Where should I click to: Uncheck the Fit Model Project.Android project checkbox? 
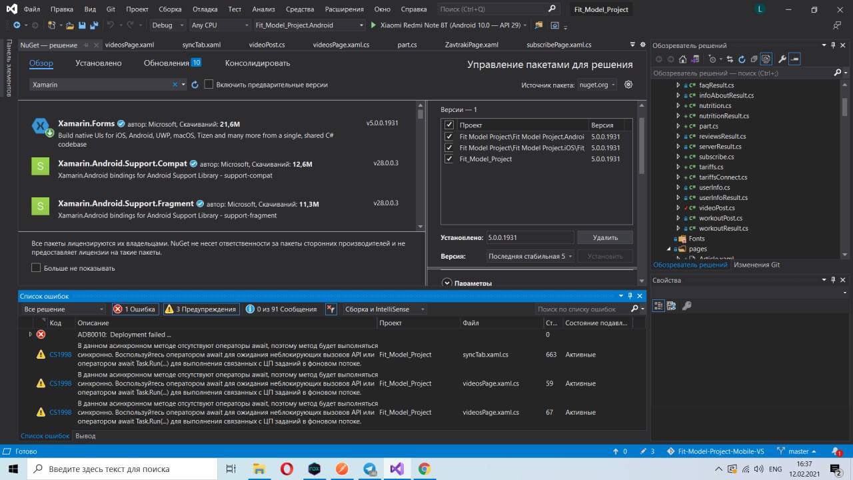tap(449, 136)
